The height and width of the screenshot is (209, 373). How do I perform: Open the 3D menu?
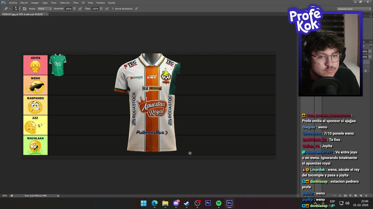(x=83, y=3)
